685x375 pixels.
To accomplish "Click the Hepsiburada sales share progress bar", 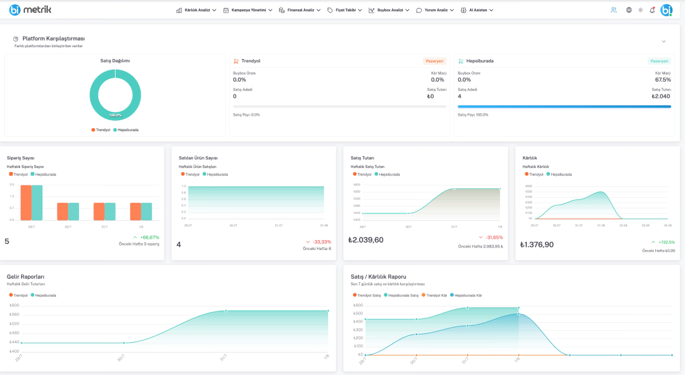I will [564, 106].
